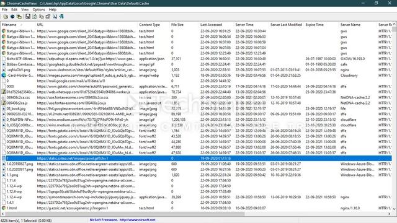Click the horizontal scrollbar thumb

tap(125, 214)
